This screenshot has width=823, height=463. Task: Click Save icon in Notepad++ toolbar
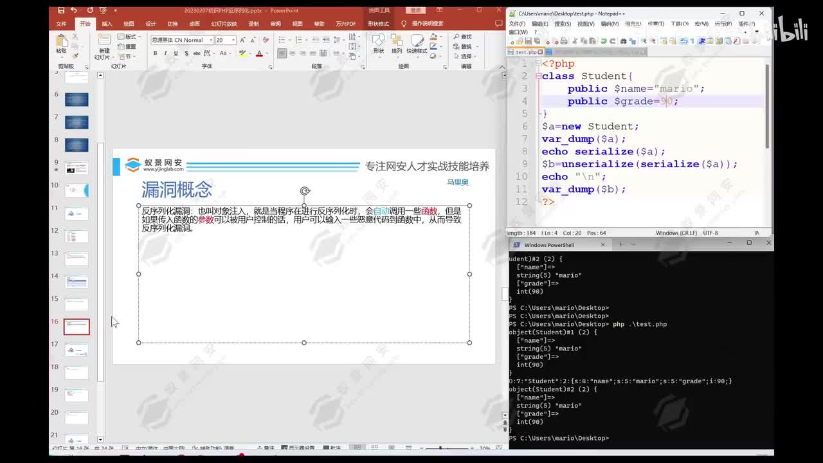coord(528,41)
